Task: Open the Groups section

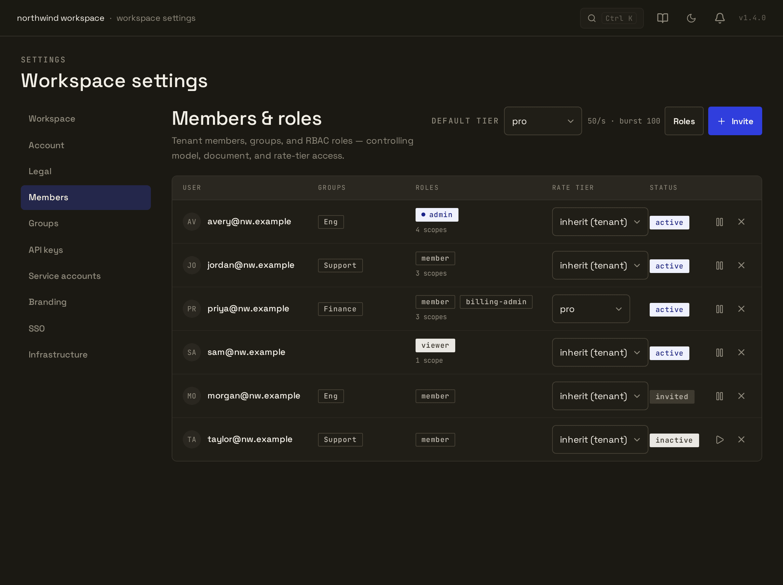Action: click(86, 224)
